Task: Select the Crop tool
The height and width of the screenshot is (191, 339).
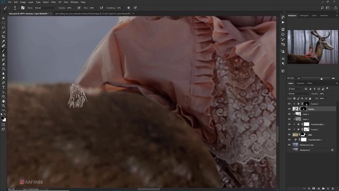Action: (3, 37)
